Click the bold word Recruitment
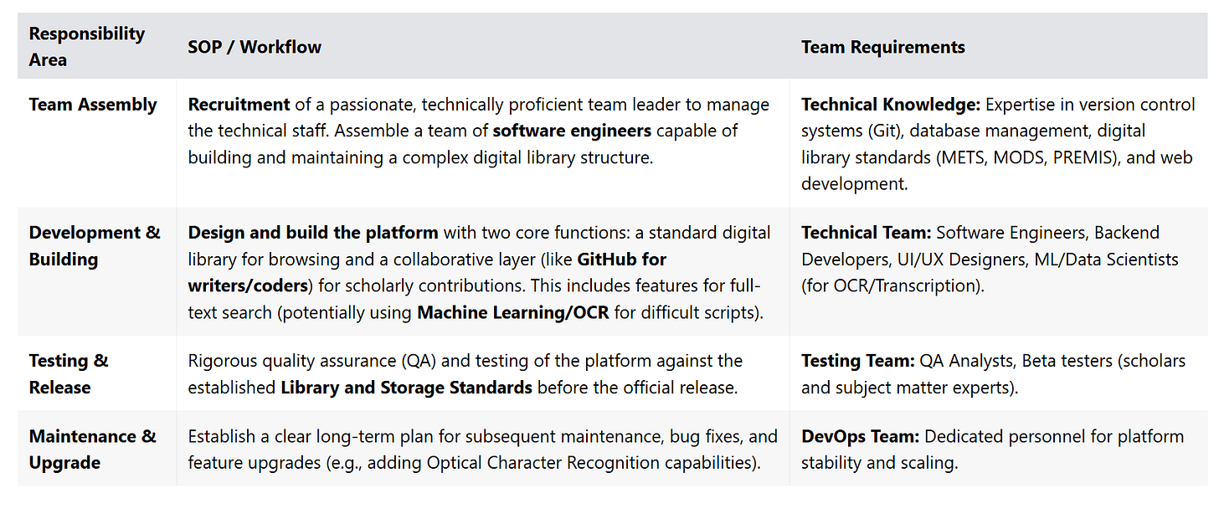The width and height of the screenshot is (1219, 509). pyautogui.click(x=239, y=105)
